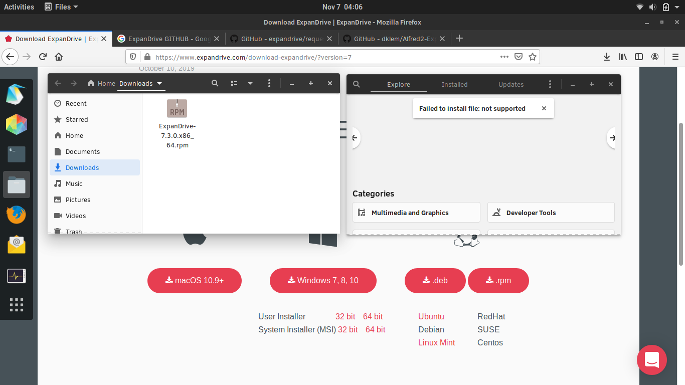The image size is (685, 385).
Task: Bookmark this page with the star icon
Action: (533, 57)
